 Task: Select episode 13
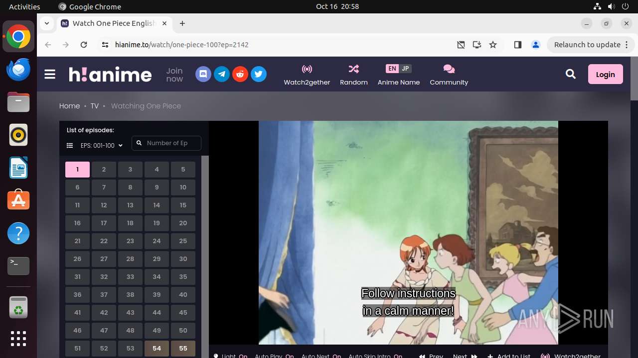pyautogui.click(x=130, y=205)
